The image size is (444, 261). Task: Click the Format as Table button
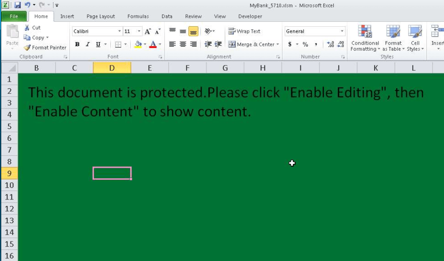click(x=393, y=38)
